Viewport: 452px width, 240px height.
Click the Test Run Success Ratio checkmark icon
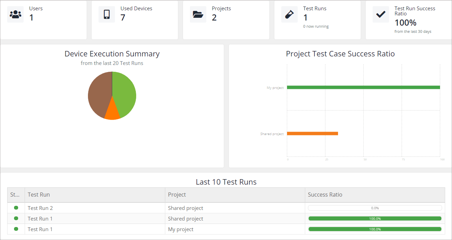(x=380, y=14)
